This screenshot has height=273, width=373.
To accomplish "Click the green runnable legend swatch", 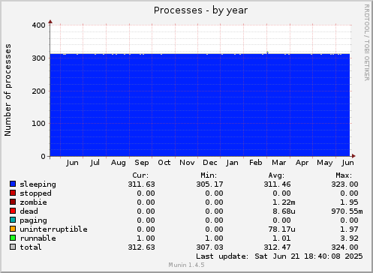I will pyautogui.click(x=13, y=238).
